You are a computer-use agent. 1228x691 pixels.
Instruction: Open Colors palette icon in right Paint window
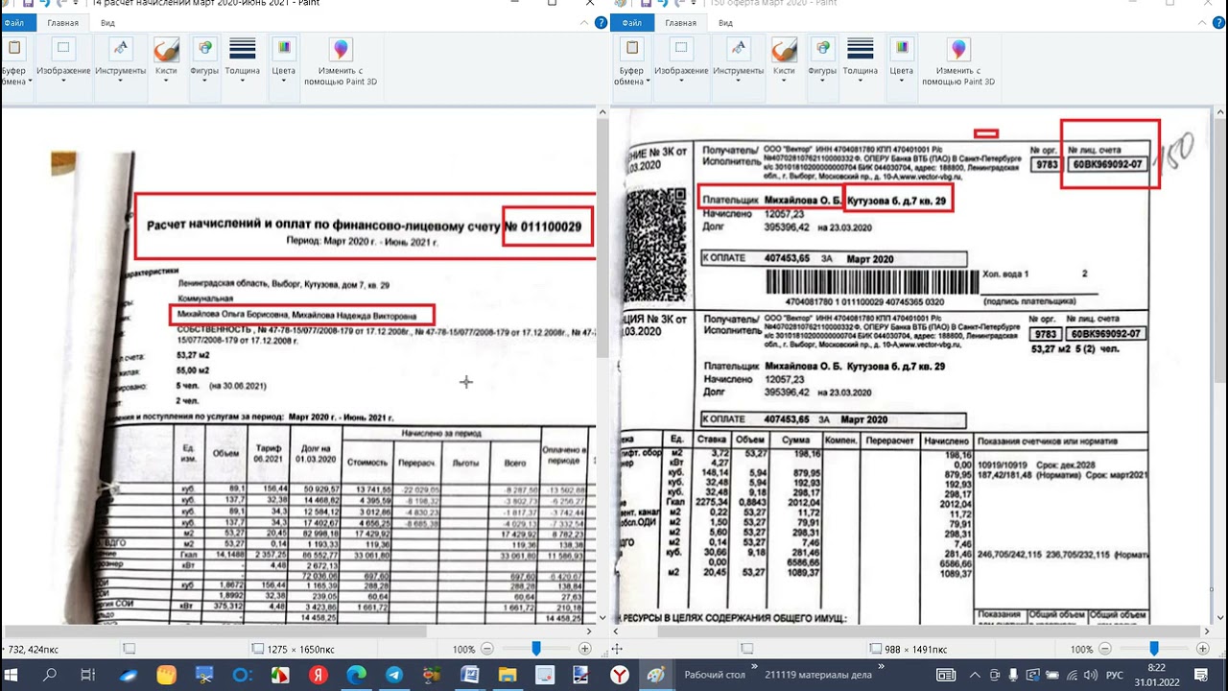pyautogui.click(x=901, y=48)
